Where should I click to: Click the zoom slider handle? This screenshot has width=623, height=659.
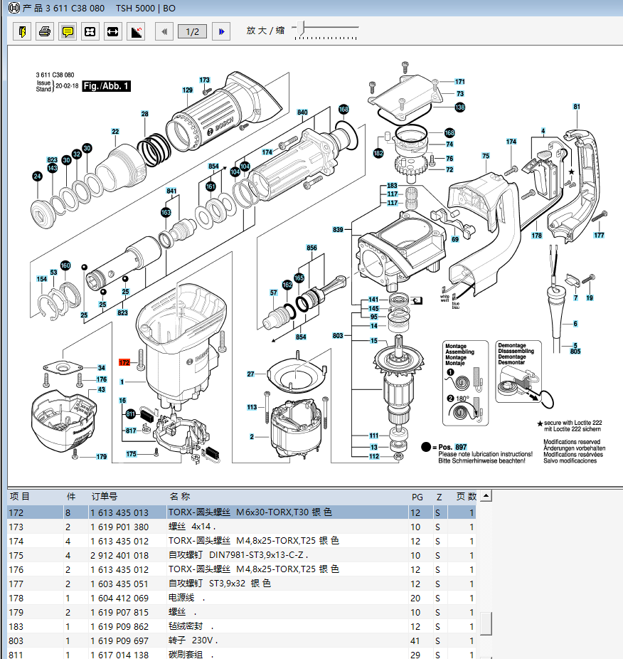coord(300,28)
